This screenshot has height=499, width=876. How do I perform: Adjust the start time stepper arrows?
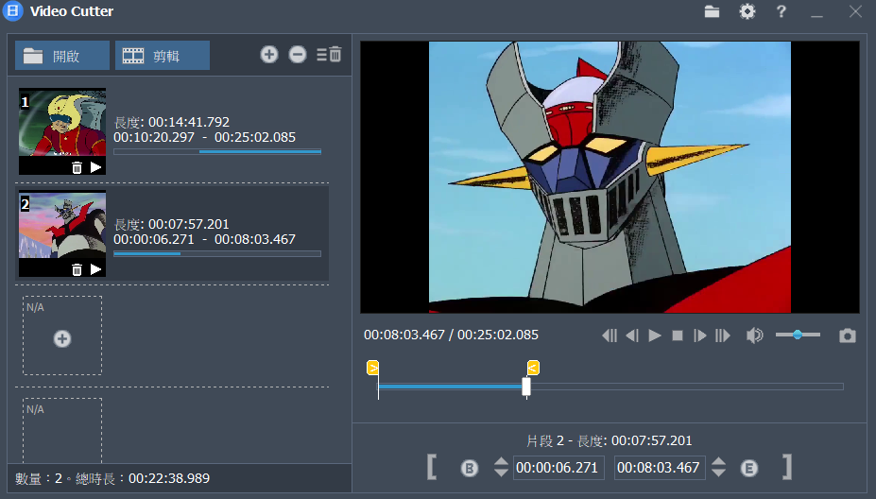pos(501,467)
